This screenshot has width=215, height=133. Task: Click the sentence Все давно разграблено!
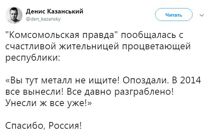coord(120,92)
